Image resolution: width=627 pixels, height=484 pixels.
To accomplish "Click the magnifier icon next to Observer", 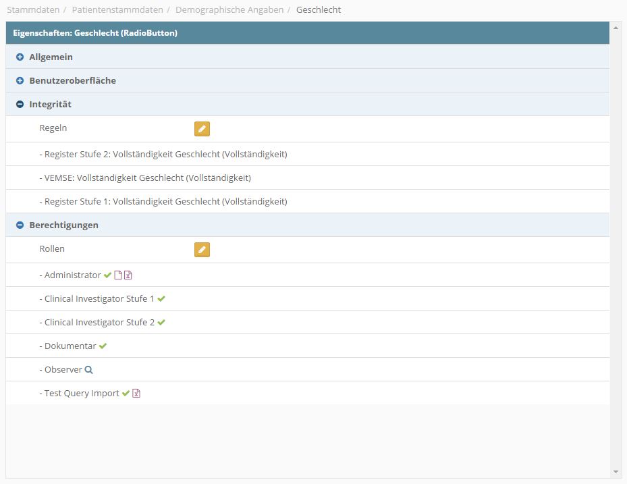I will pos(89,370).
